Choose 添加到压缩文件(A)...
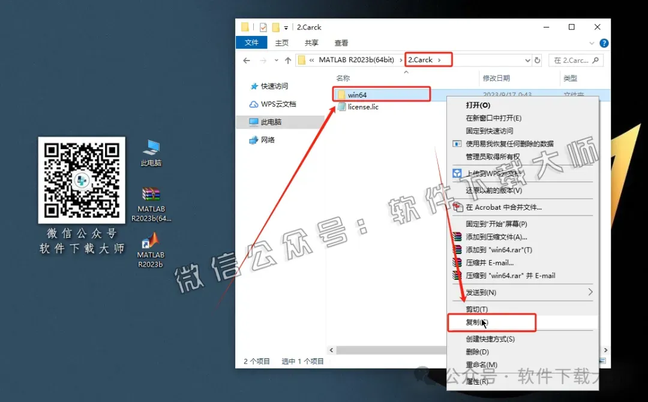Viewport: 648px width, 402px height. tap(523, 237)
